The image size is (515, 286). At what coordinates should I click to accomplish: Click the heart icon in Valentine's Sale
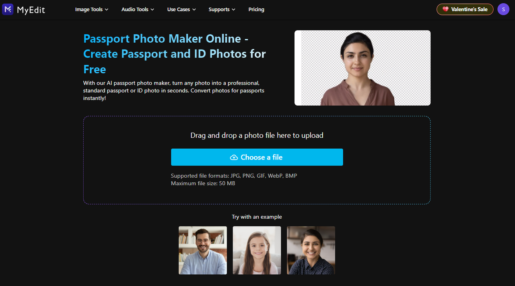pyautogui.click(x=445, y=9)
